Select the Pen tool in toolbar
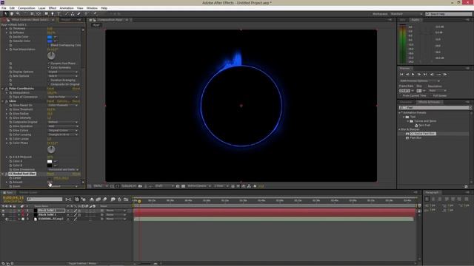The width and height of the screenshot is (474, 266). pos(53,14)
